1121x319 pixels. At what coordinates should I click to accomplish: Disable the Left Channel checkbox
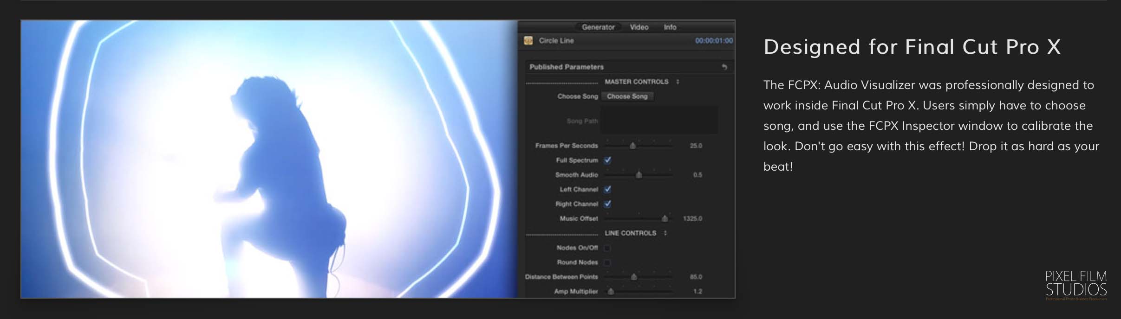607,189
